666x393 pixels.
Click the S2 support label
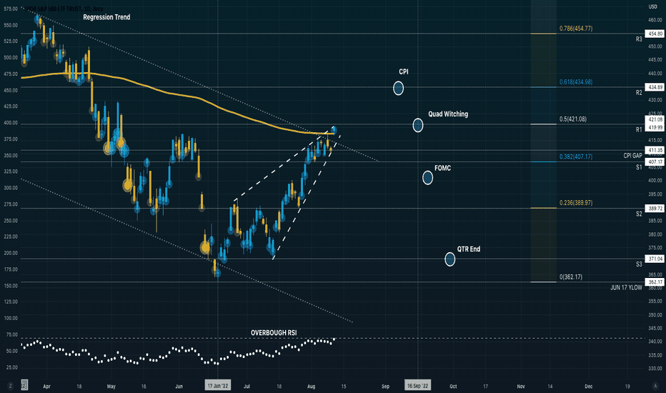pos(639,214)
